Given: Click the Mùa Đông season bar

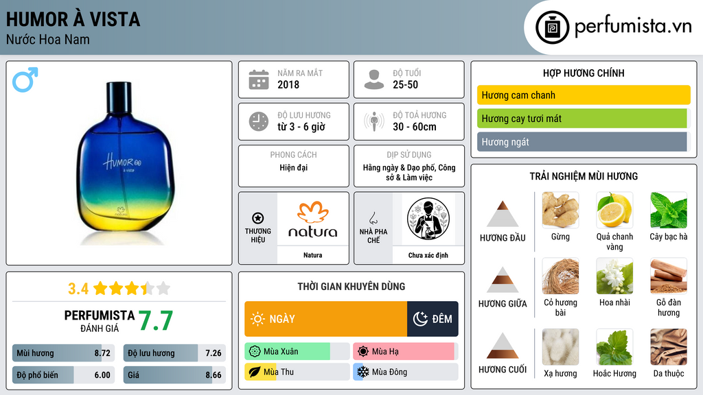Looking at the screenshot, I should tap(406, 372).
